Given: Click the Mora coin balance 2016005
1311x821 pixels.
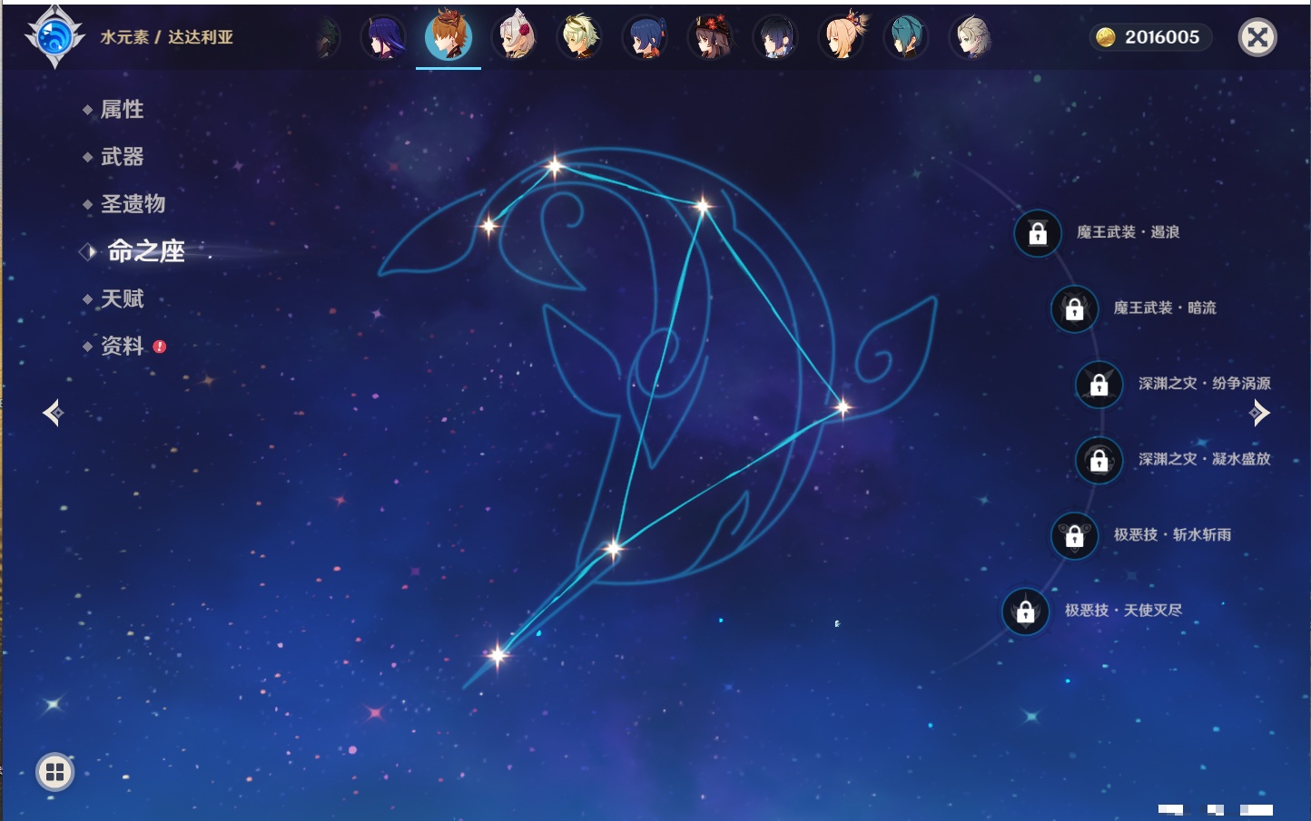Looking at the screenshot, I should click(1150, 37).
